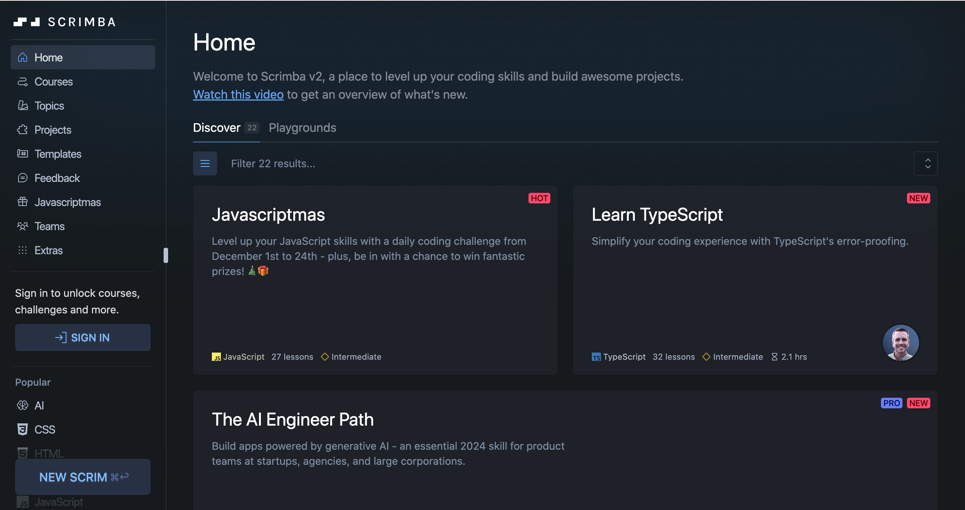Select the Feedback sidebar icon
Screen dimensions: 965x510
(x=22, y=179)
